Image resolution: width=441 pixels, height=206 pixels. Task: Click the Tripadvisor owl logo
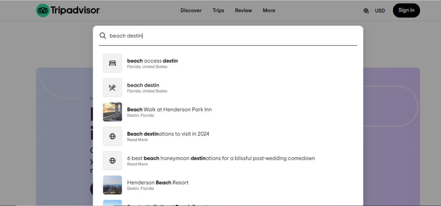click(x=43, y=10)
